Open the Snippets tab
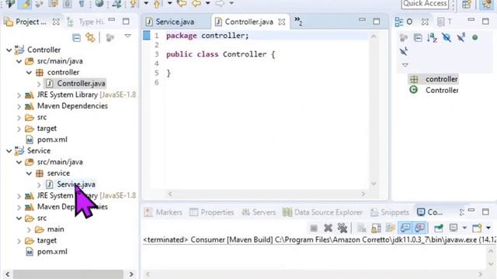497x279 pixels. [390, 212]
